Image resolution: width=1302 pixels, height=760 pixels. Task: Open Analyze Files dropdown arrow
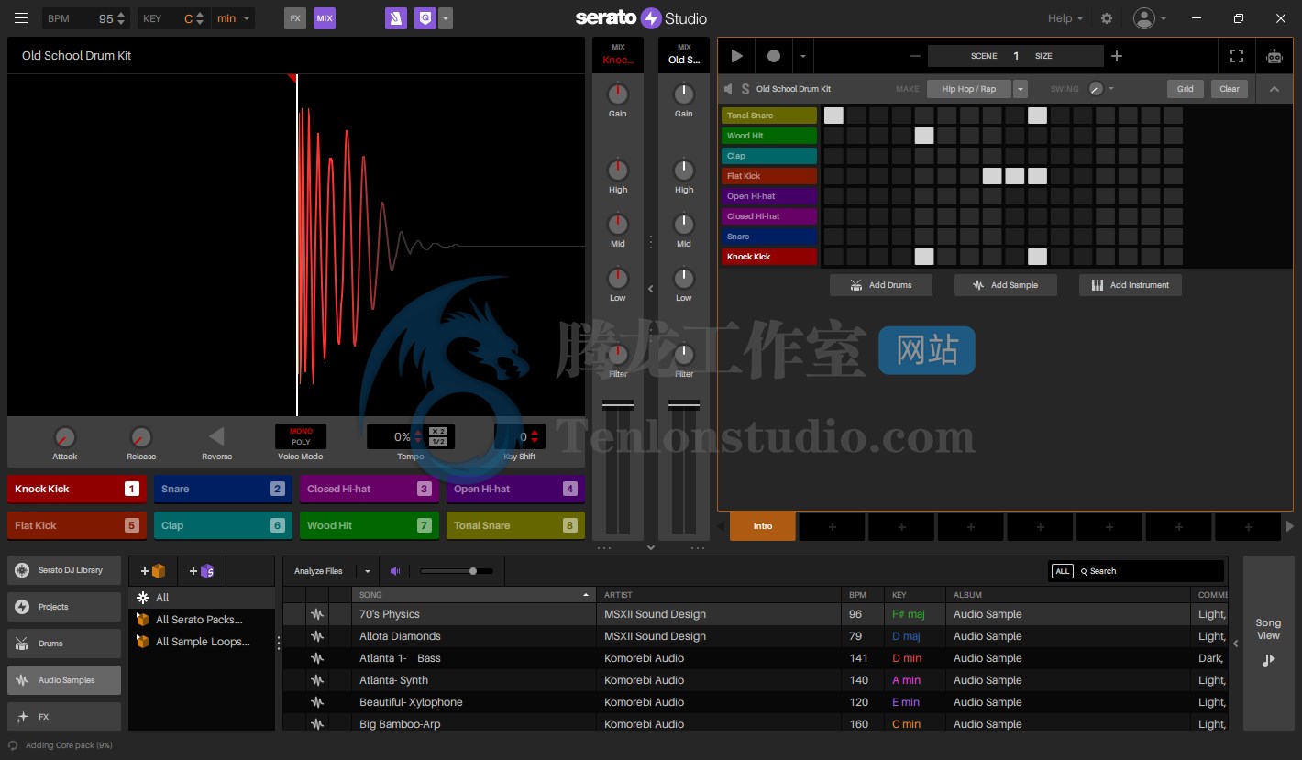pyautogui.click(x=368, y=571)
